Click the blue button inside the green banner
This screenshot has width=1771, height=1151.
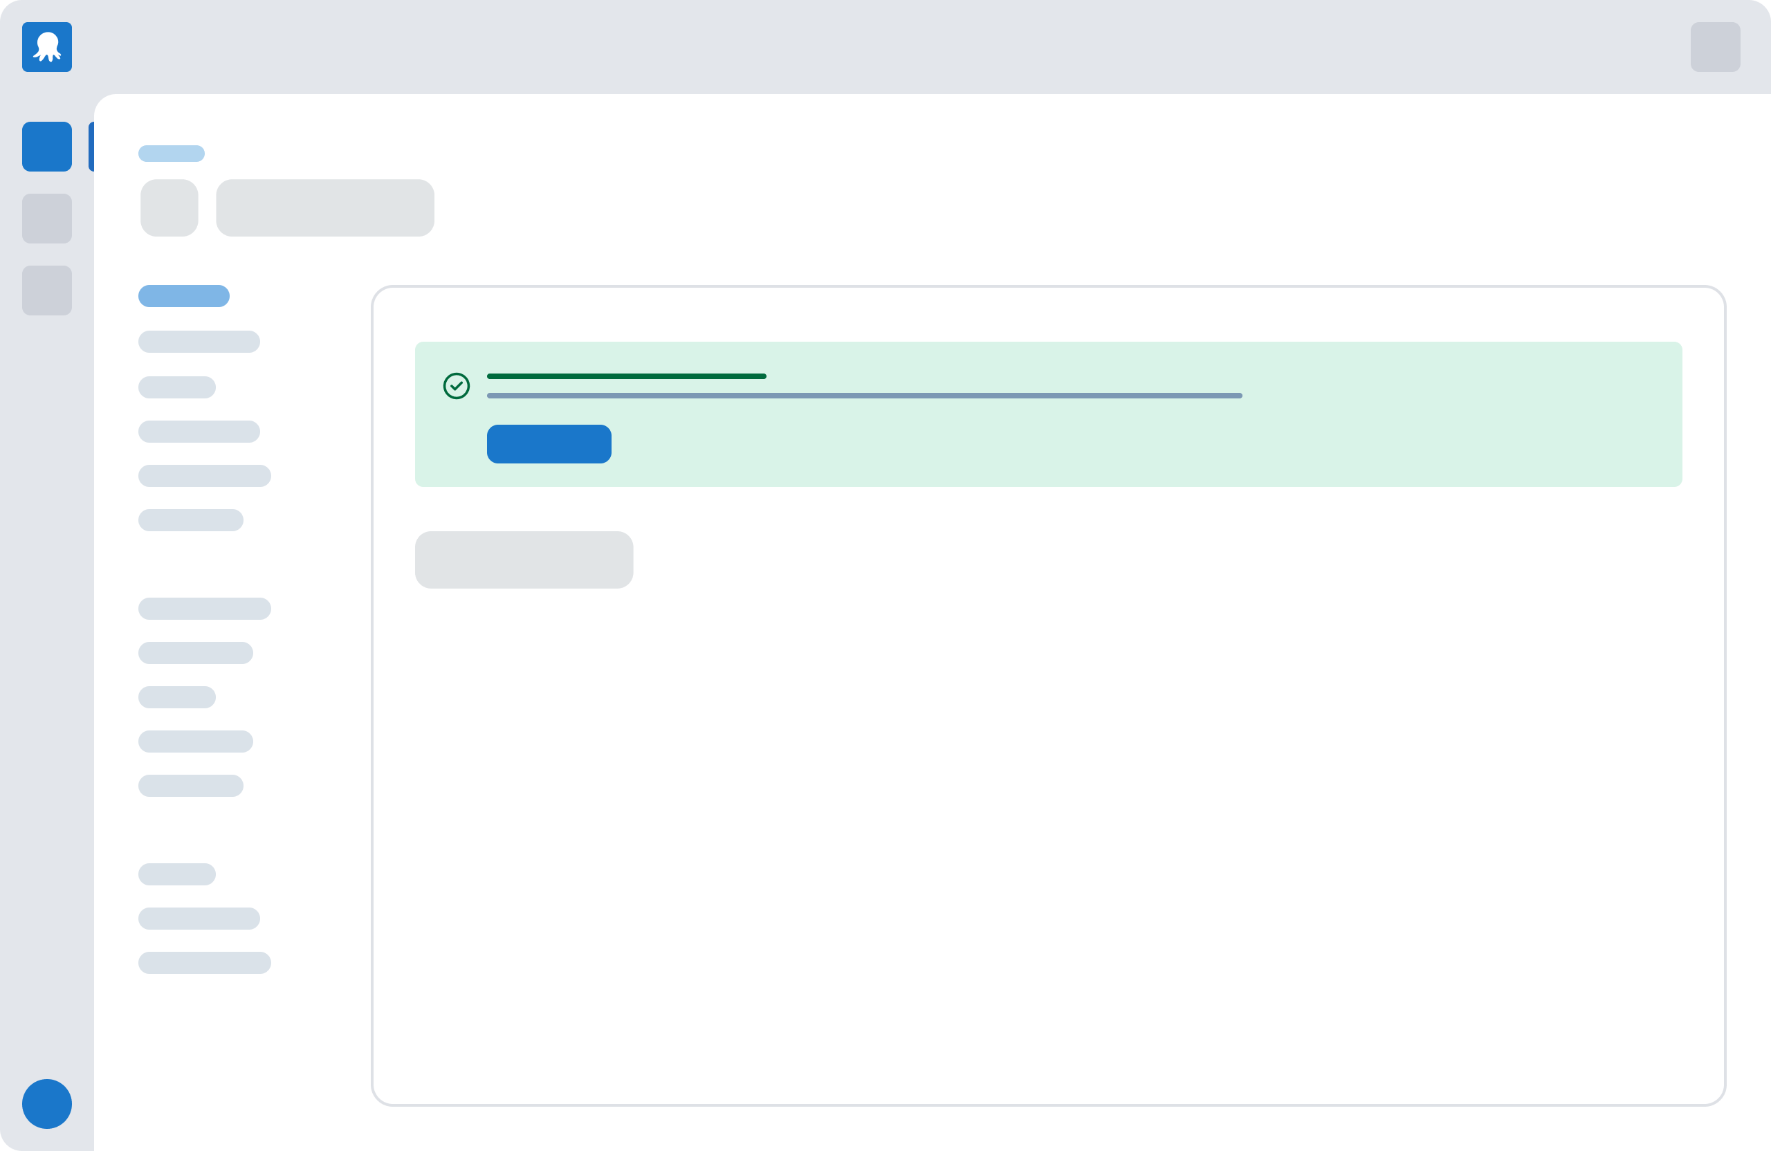(549, 444)
